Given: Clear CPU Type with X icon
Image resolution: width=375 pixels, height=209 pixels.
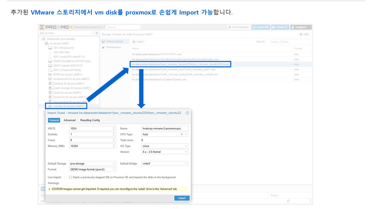Looking at the screenshot, I should [x=182, y=135].
